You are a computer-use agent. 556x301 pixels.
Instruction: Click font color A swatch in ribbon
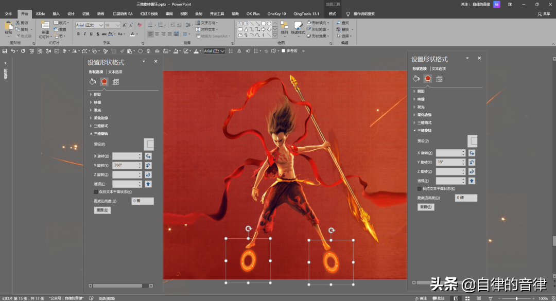[132, 34]
